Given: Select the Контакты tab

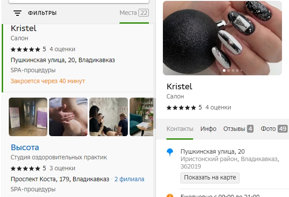Looking at the screenshot, I should pos(180,129).
